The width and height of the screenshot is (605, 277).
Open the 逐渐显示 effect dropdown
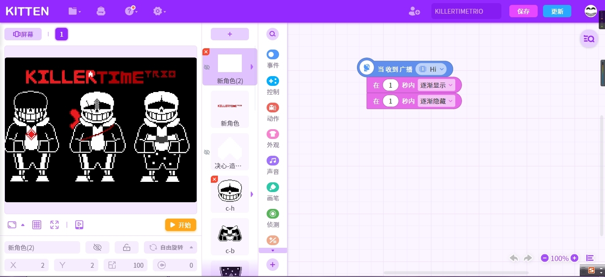(x=437, y=85)
